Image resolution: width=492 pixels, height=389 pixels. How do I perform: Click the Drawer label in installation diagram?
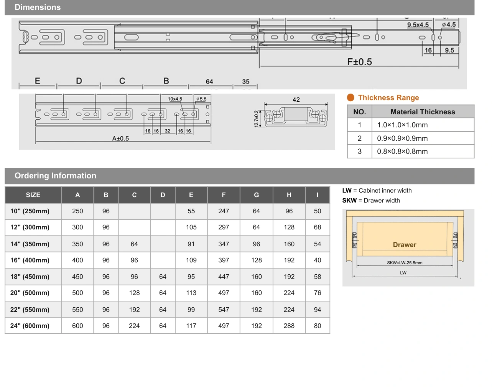click(405, 245)
